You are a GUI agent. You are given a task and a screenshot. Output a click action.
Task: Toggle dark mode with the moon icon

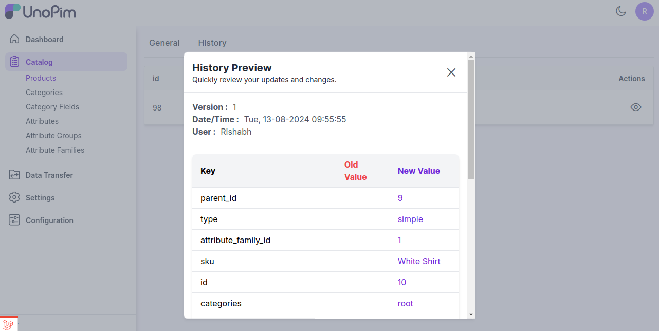621,11
